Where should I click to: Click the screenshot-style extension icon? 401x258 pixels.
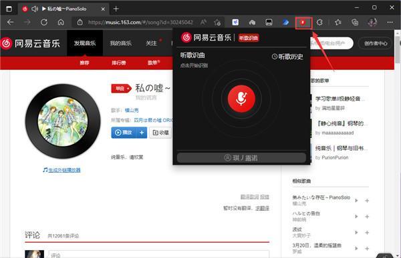(269, 23)
